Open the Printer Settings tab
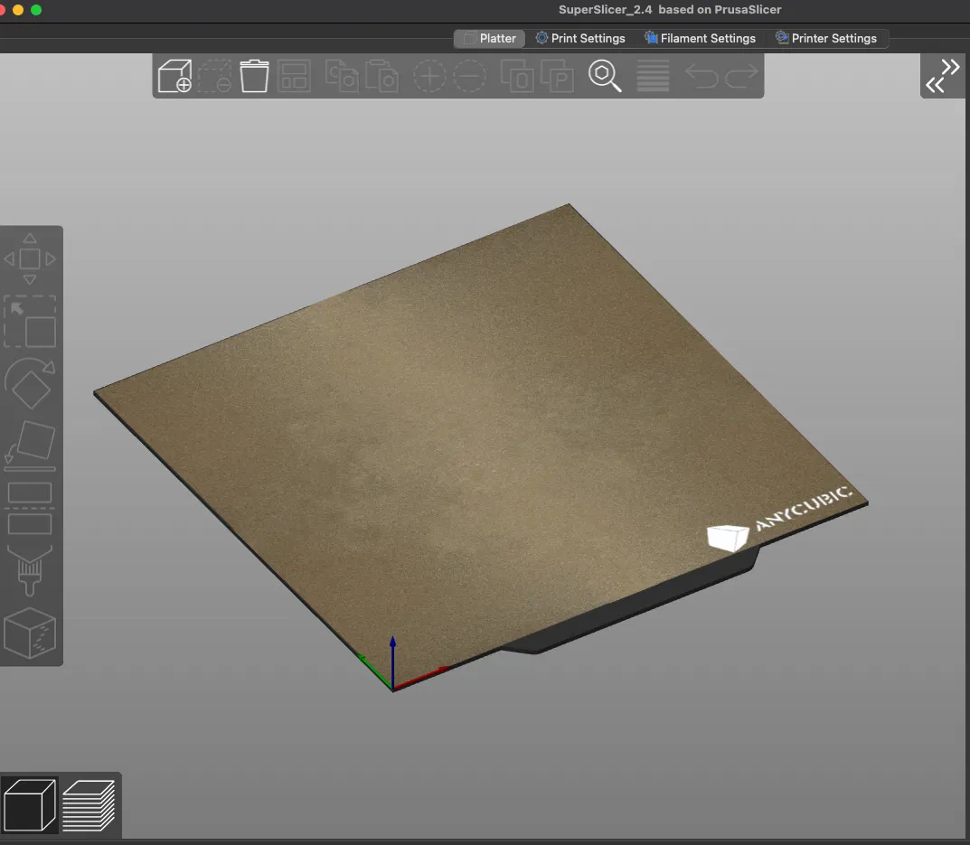 pos(826,38)
